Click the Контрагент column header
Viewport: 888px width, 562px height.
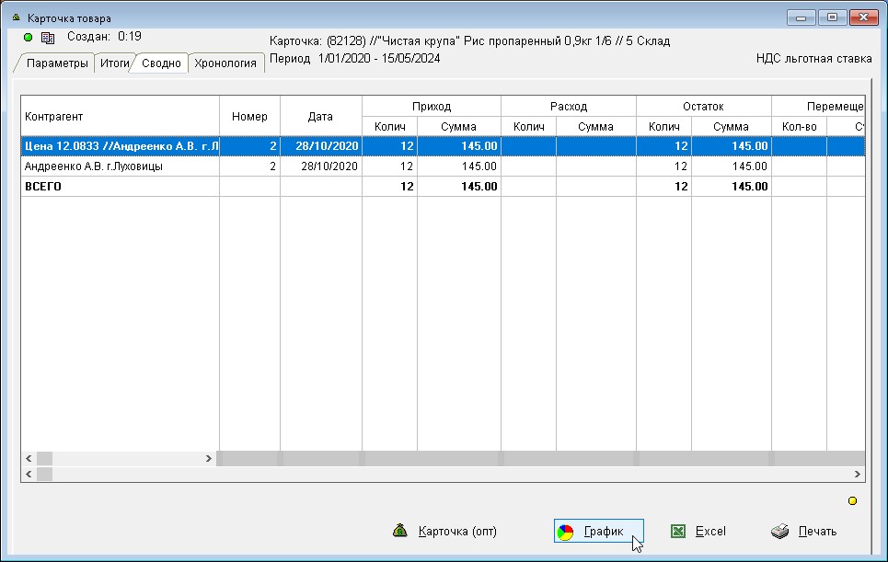pos(120,117)
